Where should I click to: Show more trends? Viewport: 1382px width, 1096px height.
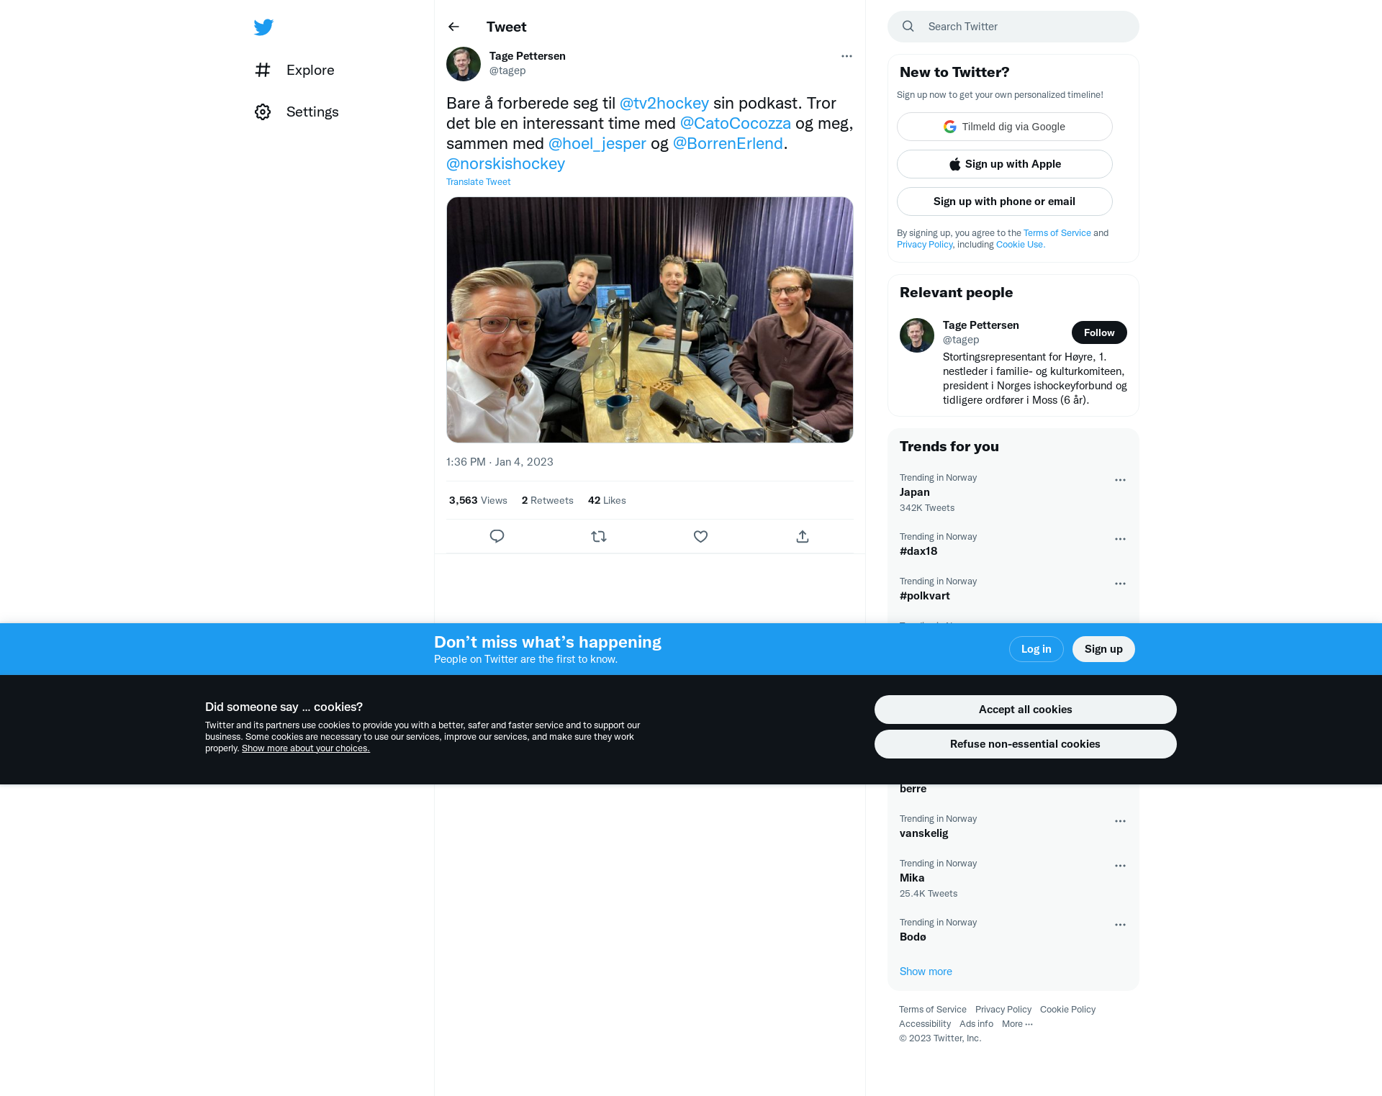click(926, 972)
